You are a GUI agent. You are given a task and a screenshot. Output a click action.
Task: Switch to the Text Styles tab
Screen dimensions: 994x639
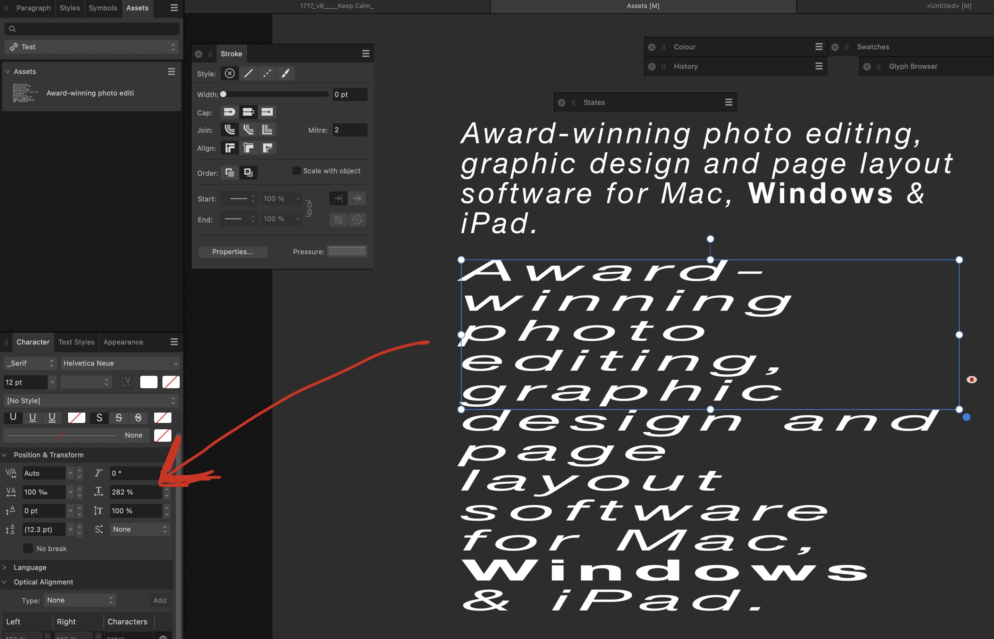point(76,342)
